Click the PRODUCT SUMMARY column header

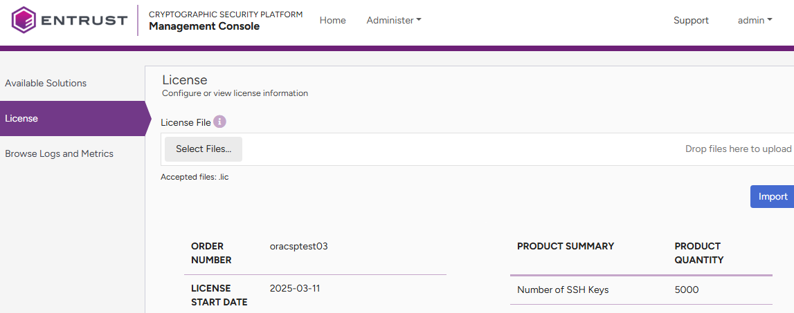pyautogui.click(x=565, y=247)
